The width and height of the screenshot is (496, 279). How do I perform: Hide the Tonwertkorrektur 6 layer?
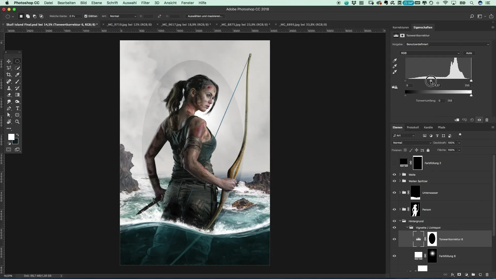tap(394, 239)
